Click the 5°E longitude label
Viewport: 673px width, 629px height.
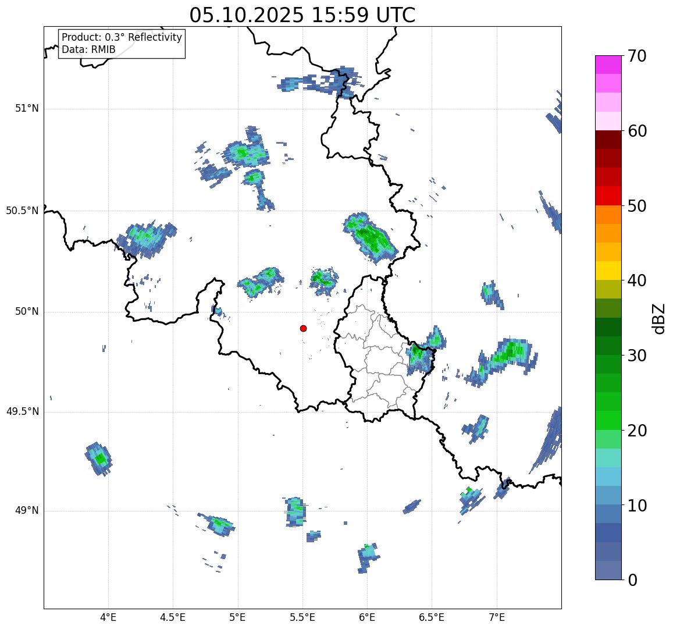[237, 617]
